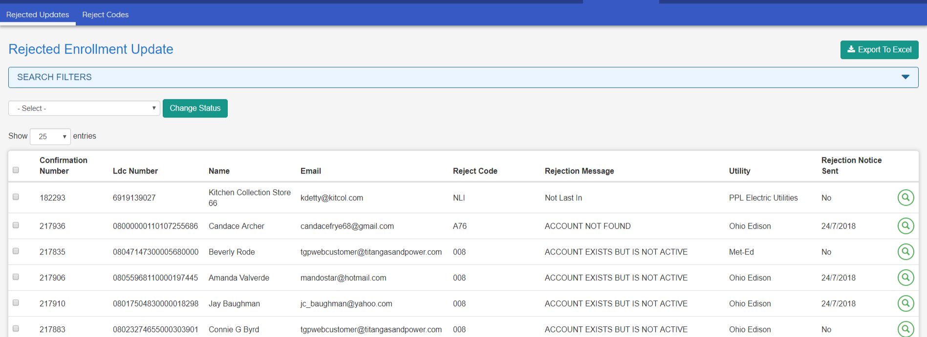The height and width of the screenshot is (337, 927).
Task: Select row checkbox for confirmation 217835
Action: pos(16,251)
